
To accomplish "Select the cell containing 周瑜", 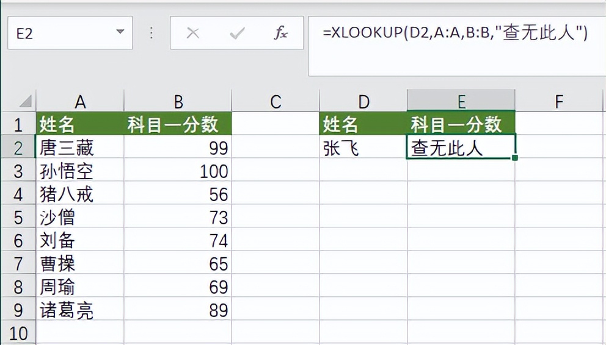I will coord(80,286).
